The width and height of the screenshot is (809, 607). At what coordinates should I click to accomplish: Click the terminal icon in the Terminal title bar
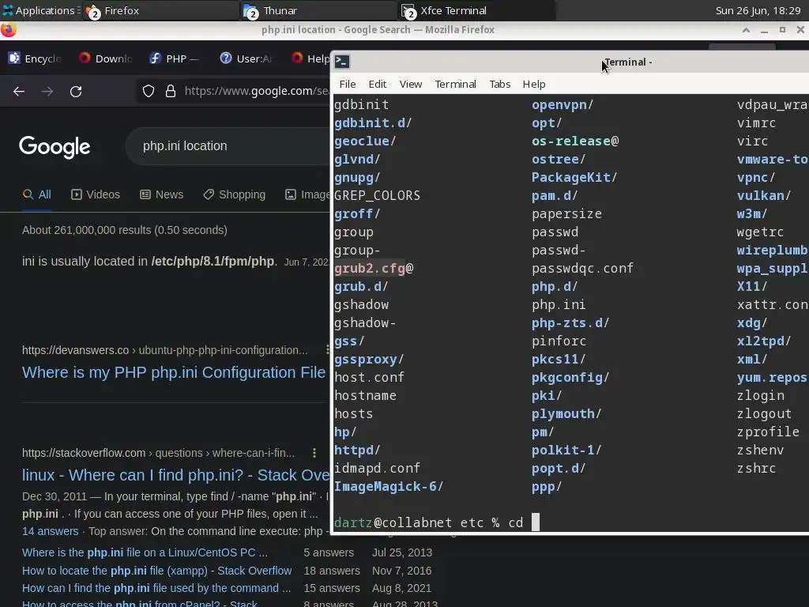342,62
